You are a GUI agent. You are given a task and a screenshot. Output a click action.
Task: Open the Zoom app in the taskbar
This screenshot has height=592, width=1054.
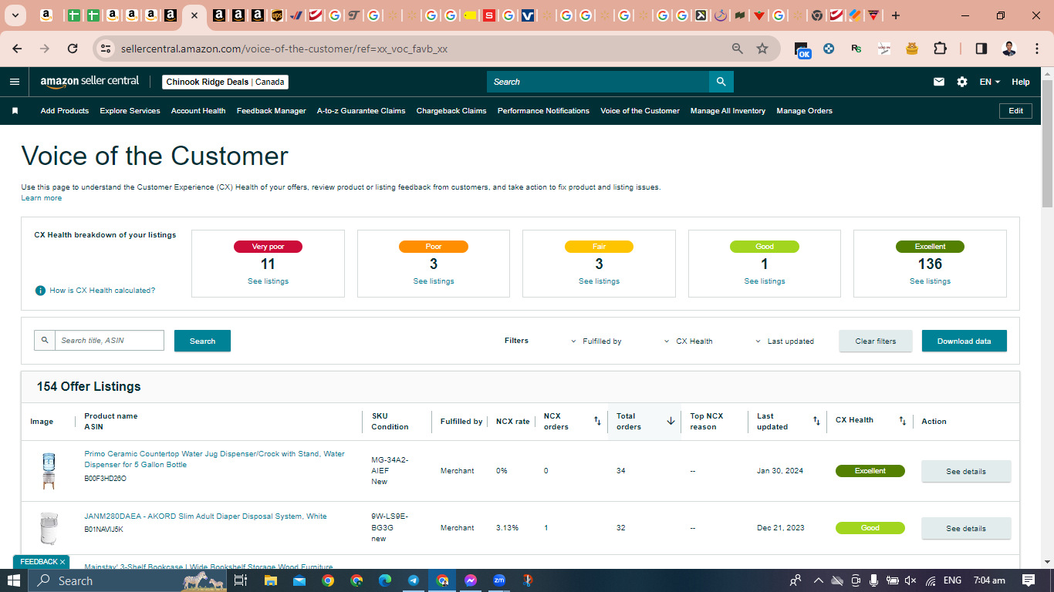pyautogui.click(x=499, y=580)
